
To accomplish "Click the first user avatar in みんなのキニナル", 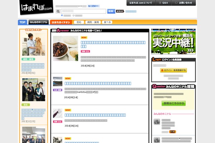I will point(157,122).
